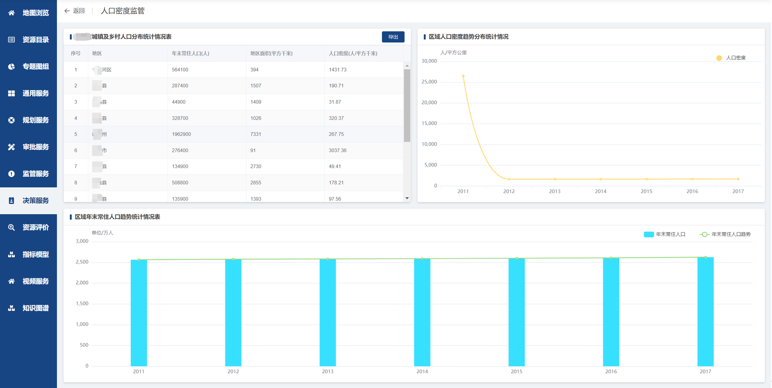Open 资源评价 in the sidebar
Image resolution: width=772 pixels, height=388 pixels.
[28, 227]
